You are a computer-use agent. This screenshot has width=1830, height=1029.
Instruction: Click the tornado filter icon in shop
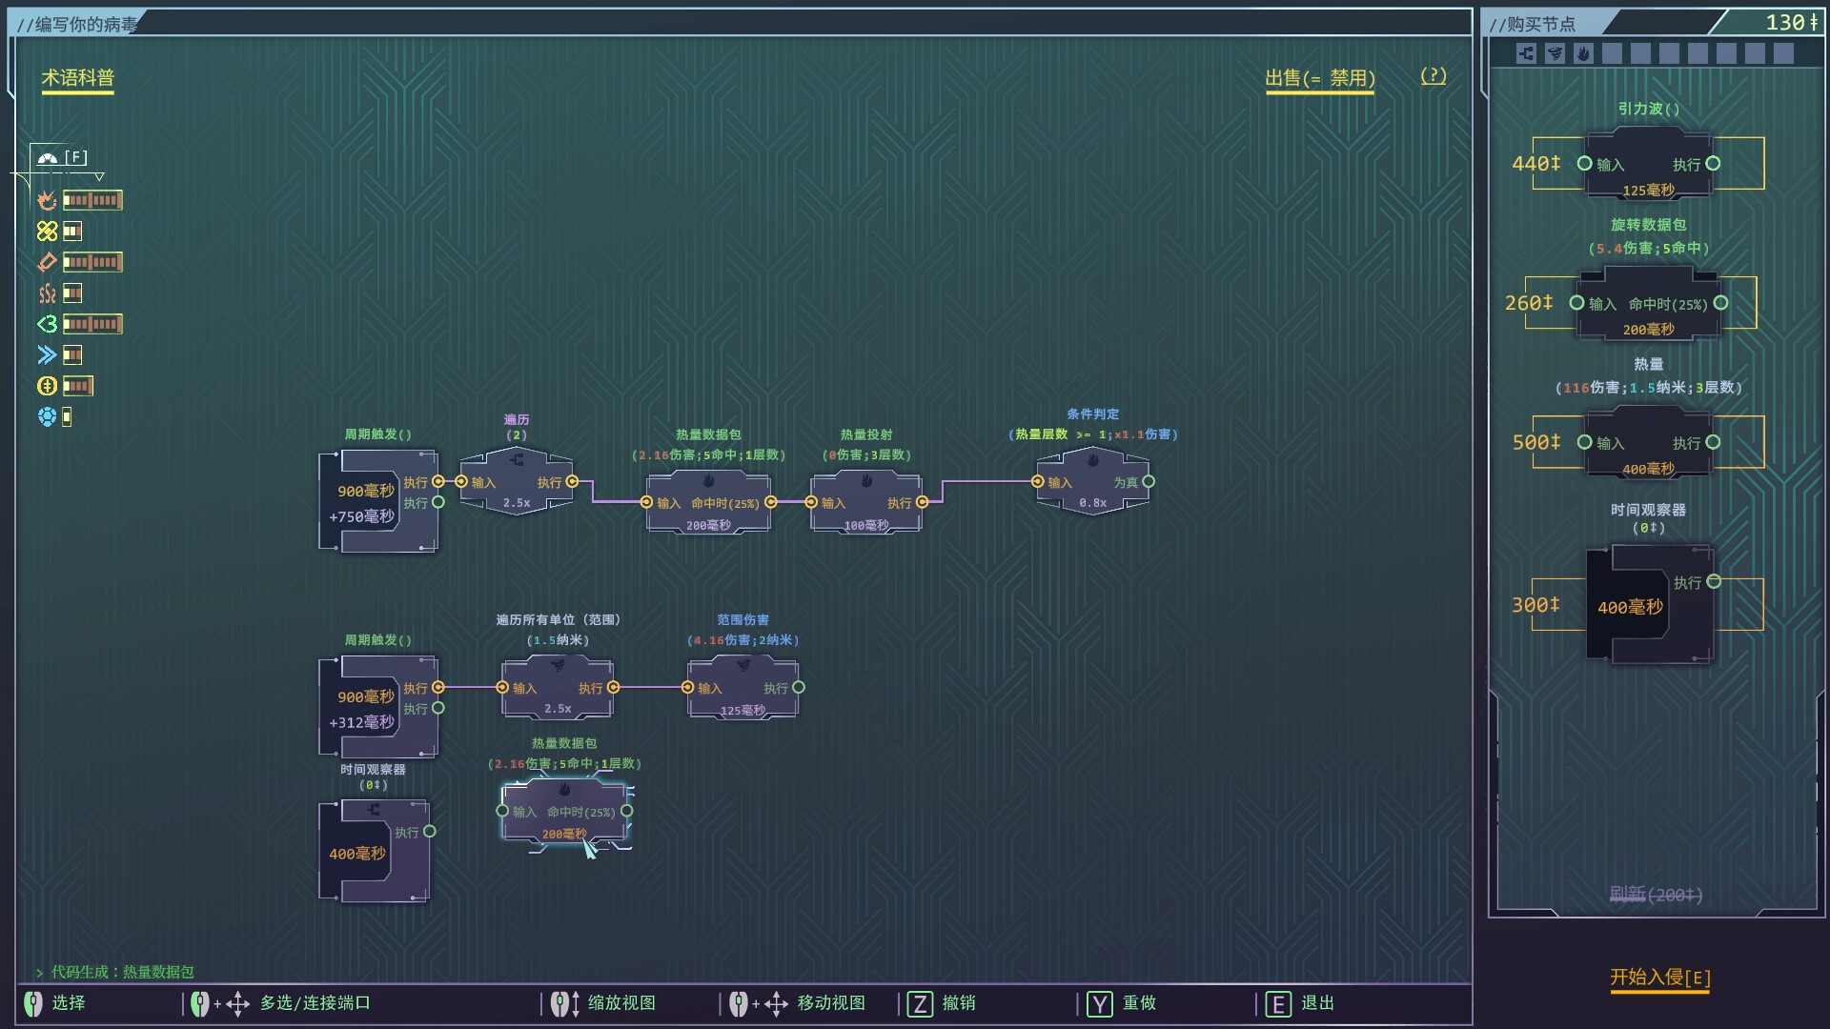tap(1555, 53)
